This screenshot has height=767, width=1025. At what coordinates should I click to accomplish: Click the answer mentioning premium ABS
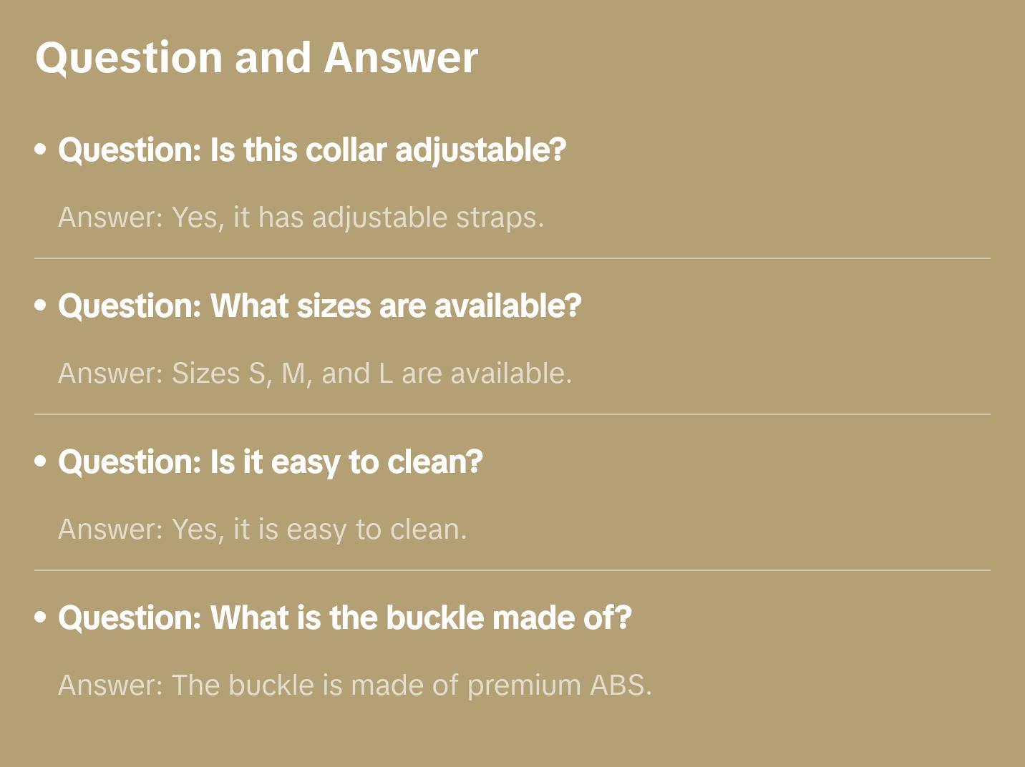point(355,685)
